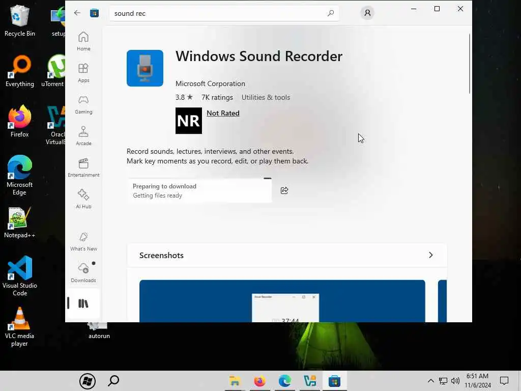Open the Recycle Bin desktop icon
The height and width of the screenshot is (391, 521).
[x=20, y=20]
